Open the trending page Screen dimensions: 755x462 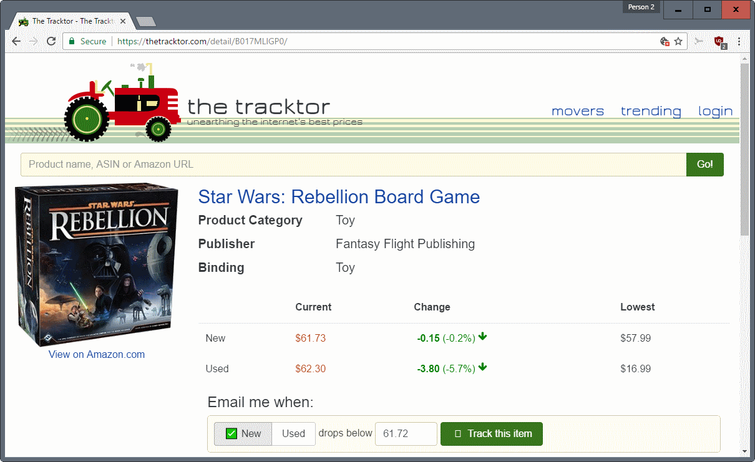651,111
